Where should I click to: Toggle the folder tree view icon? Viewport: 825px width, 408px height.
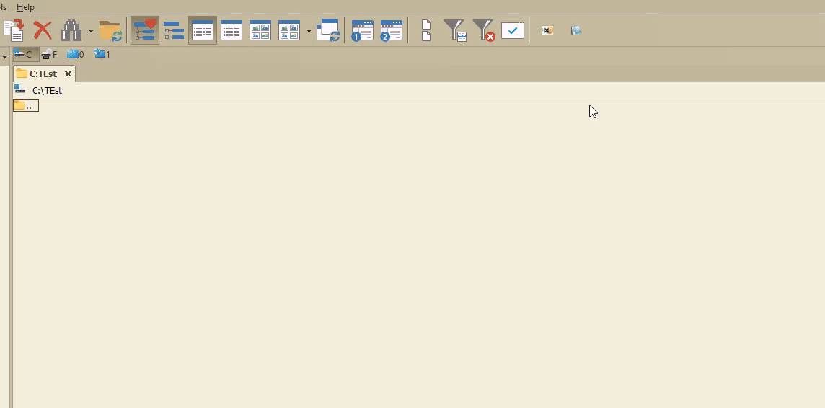click(174, 30)
